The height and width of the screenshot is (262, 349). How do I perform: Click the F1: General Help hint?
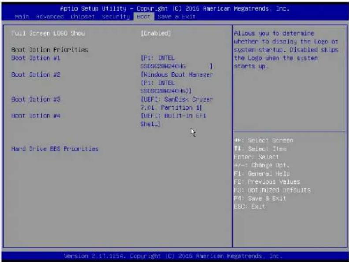(x=262, y=173)
